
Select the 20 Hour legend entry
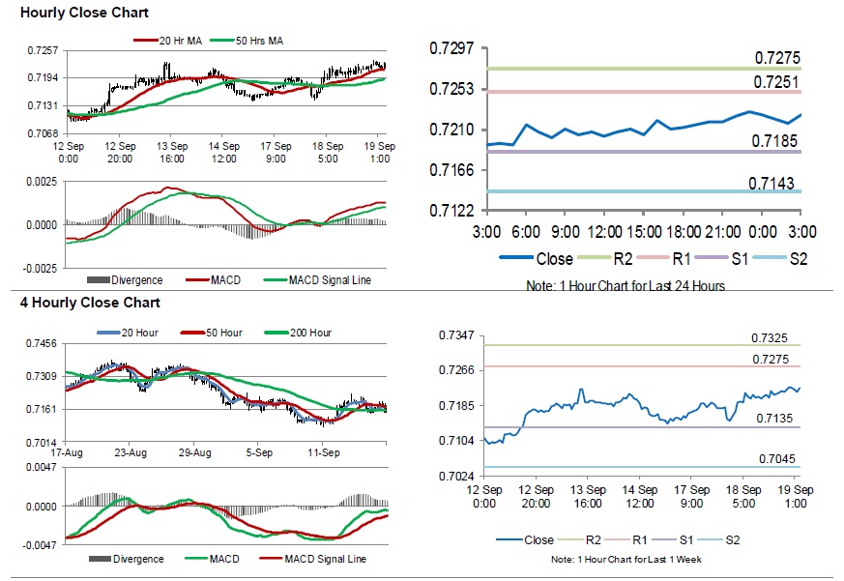[128, 333]
